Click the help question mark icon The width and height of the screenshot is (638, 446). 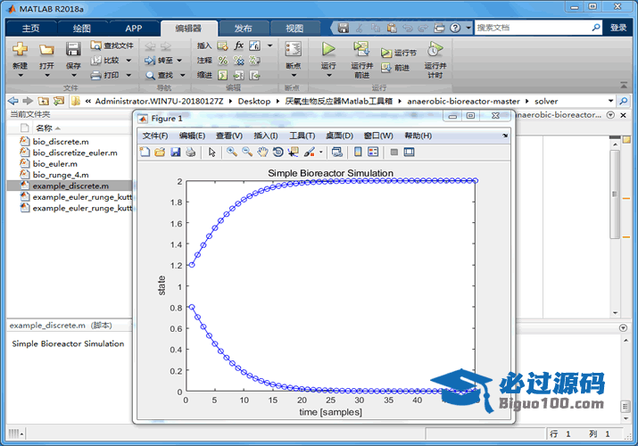(x=455, y=28)
